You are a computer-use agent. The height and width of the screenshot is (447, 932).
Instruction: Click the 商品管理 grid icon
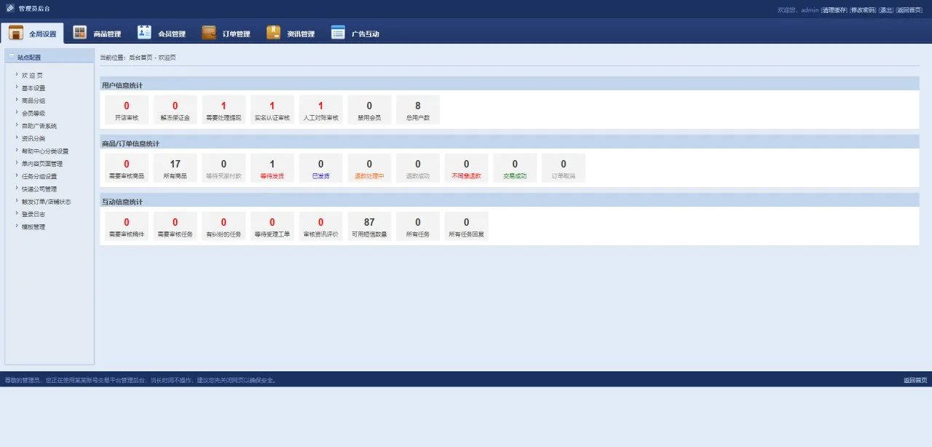pyautogui.click(x=80, y=33)
